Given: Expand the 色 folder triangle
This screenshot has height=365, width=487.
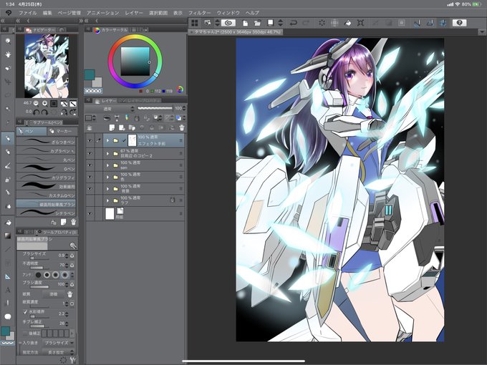Looking at the screenshot, I should (x=107, y=177).
